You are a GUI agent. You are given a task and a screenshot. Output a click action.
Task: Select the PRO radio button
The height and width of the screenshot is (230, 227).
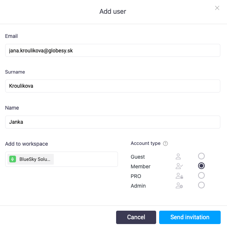click(201, 175)
